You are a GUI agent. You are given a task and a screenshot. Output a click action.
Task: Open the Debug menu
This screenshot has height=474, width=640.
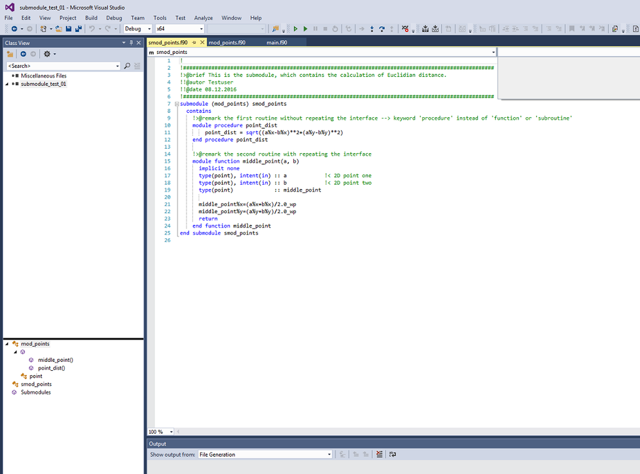tap(114, 18)
